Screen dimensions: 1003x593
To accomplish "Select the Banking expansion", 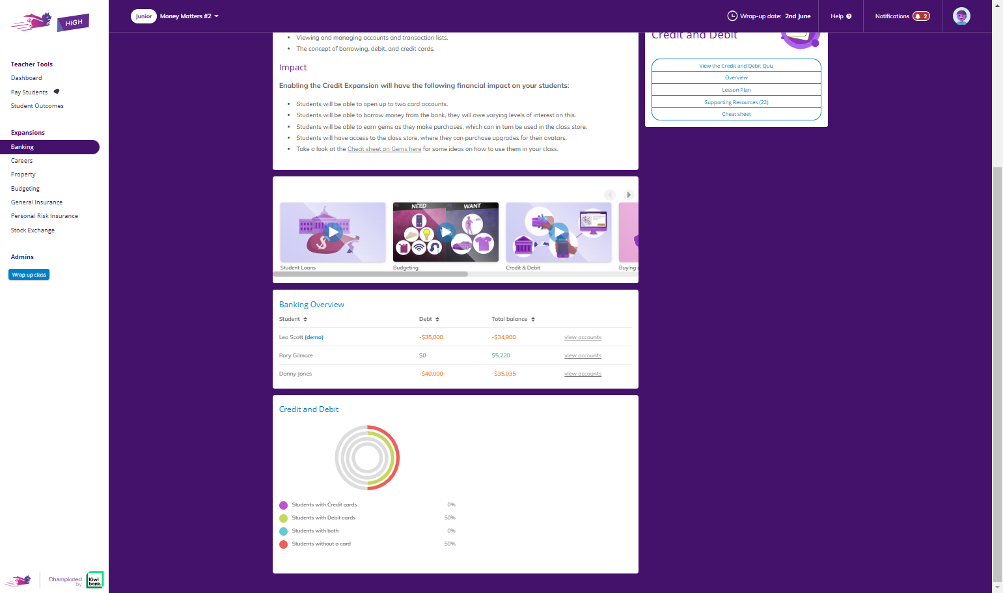I will point(49,147).
